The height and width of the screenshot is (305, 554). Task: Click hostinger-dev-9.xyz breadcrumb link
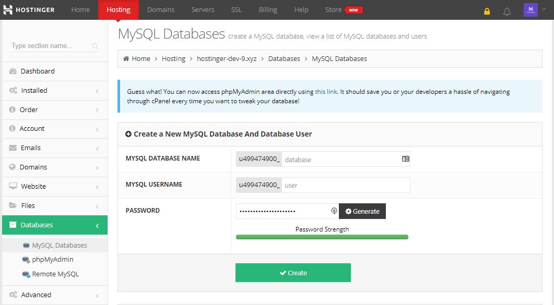[x=227, y=58]
